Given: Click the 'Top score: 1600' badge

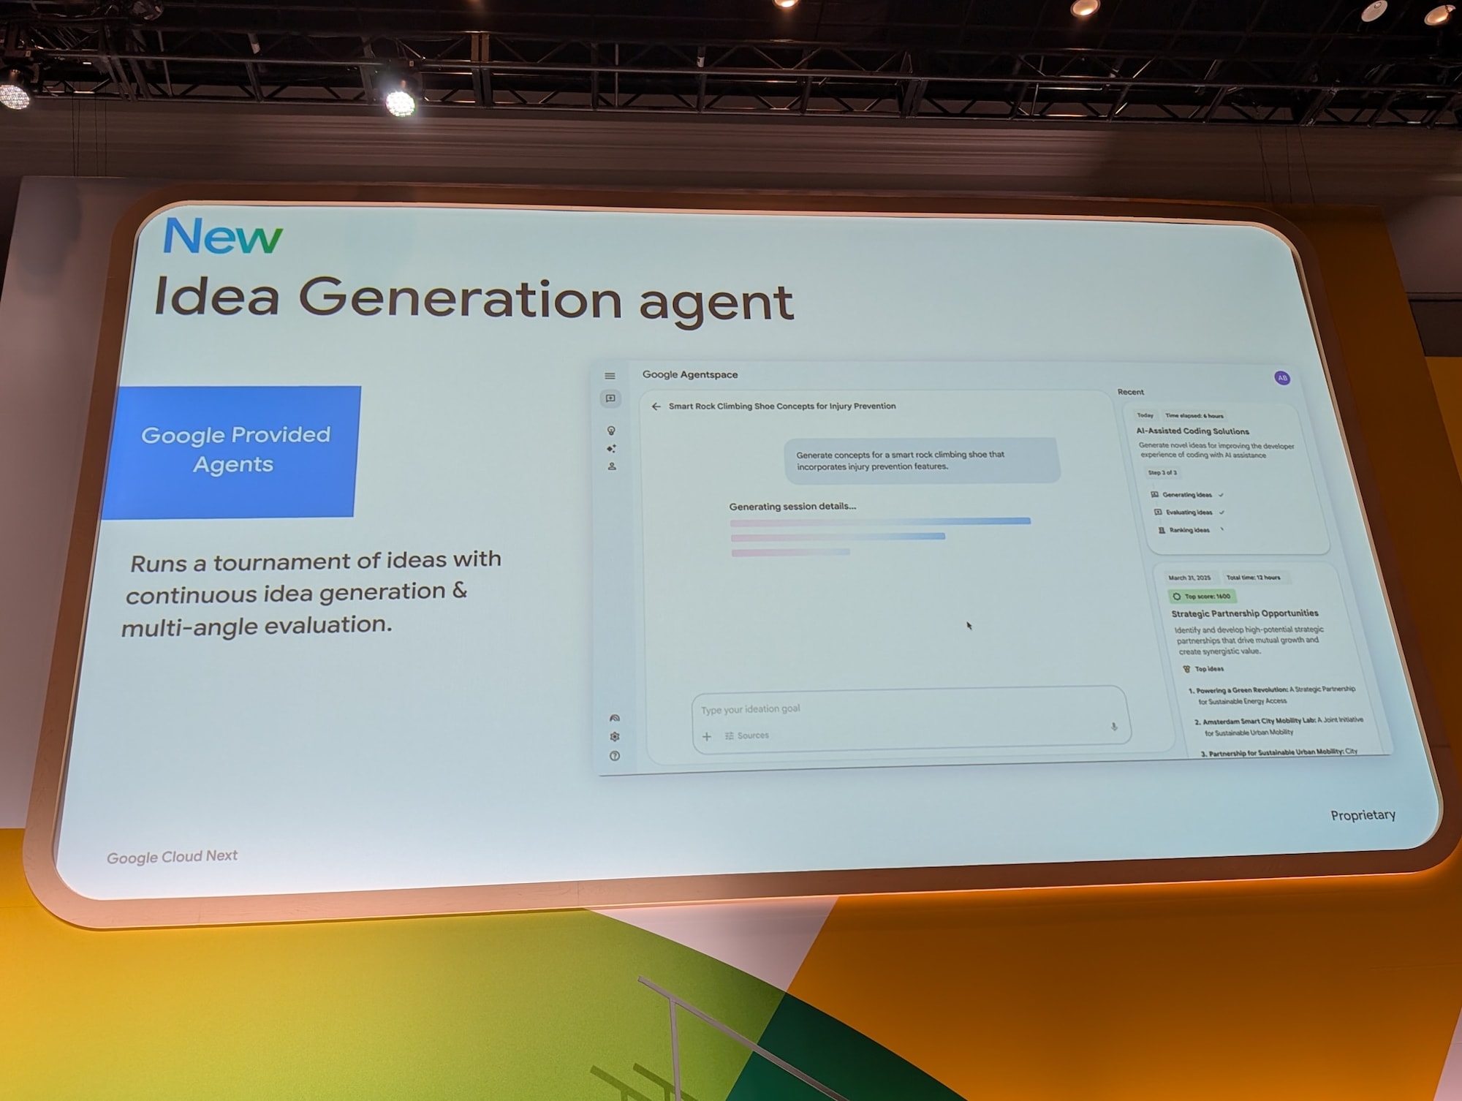Looking at the screenshot, I should [x=1202, y=597].
